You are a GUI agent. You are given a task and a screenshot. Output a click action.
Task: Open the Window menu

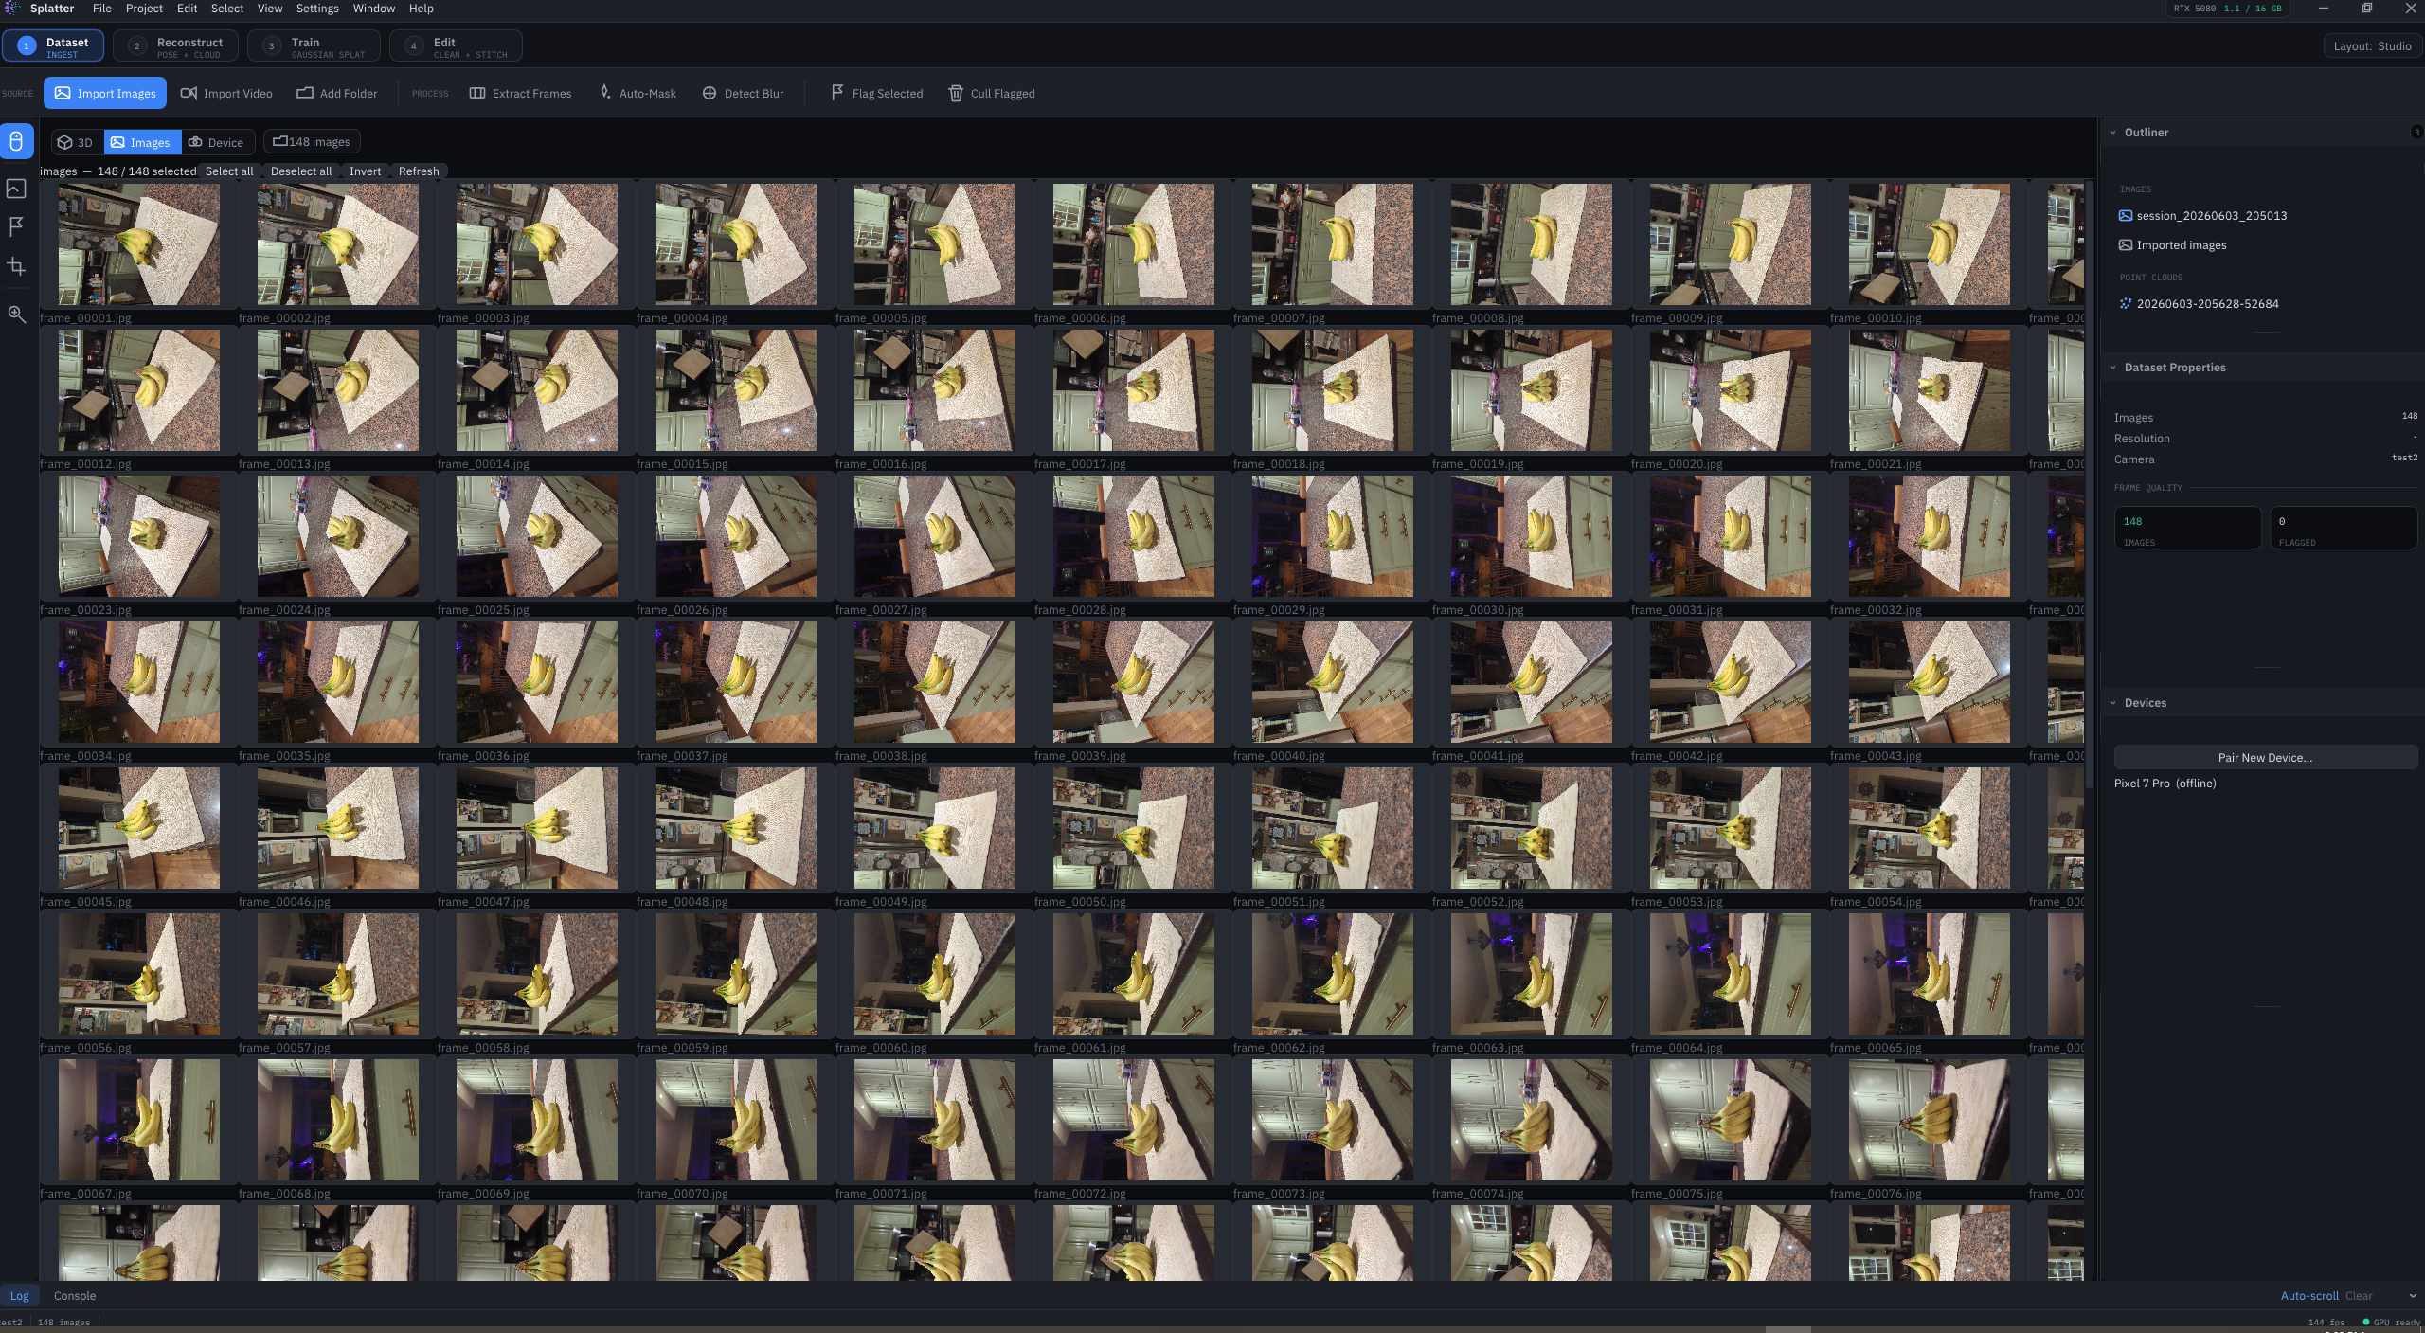pyautogui.click(x=374, y=9)
